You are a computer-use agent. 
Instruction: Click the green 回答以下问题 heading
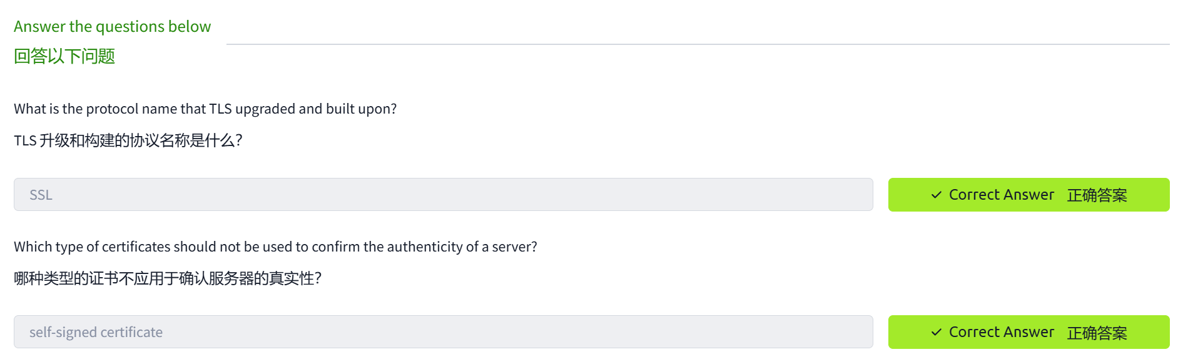[x=64, y=56]
